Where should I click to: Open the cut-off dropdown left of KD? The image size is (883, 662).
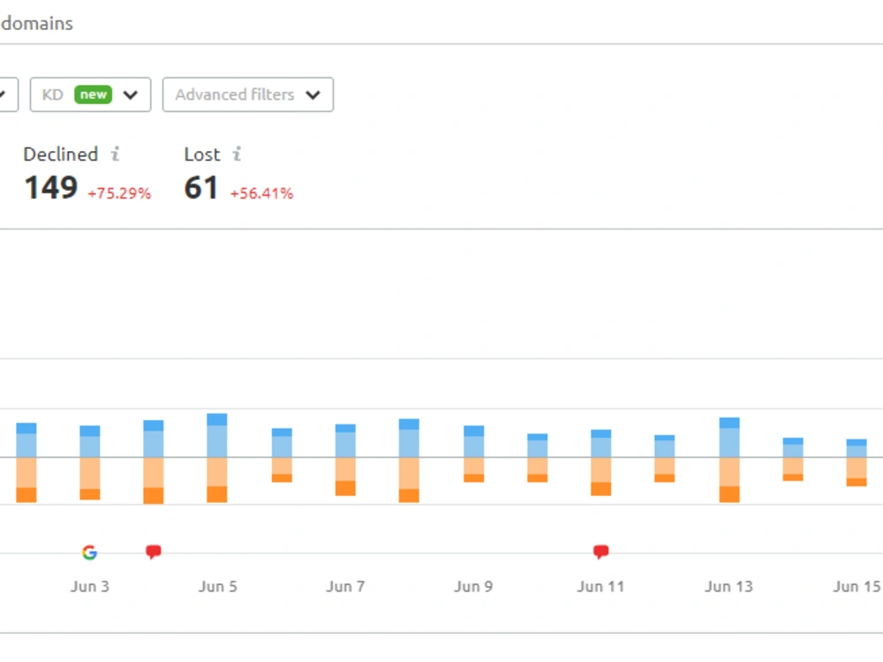point(9,94)
